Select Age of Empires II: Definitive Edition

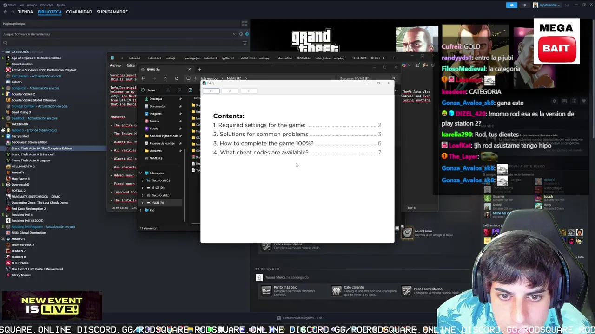36,58
